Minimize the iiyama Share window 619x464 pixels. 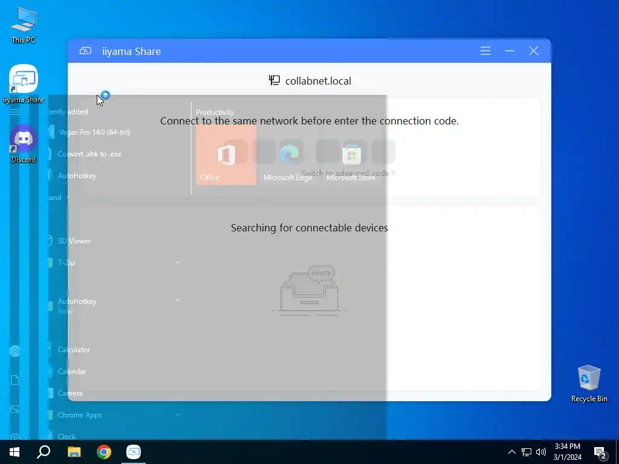509,51
